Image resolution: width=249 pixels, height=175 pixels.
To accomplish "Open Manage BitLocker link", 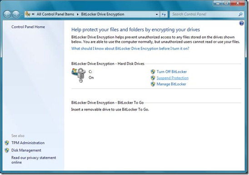I will coord(171,84).
